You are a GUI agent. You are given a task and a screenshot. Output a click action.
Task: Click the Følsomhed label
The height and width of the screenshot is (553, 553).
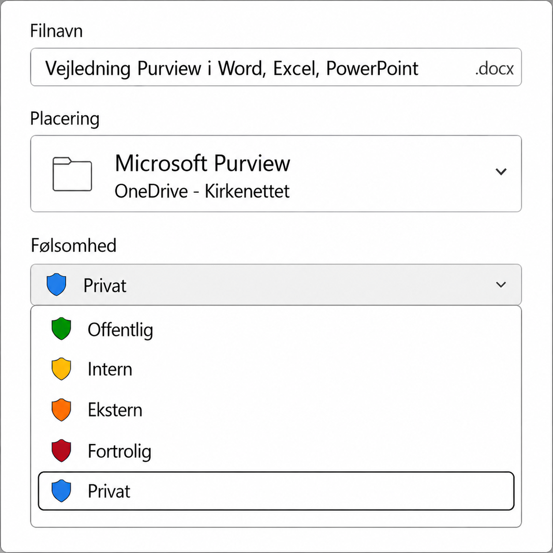tap(74, 245)
